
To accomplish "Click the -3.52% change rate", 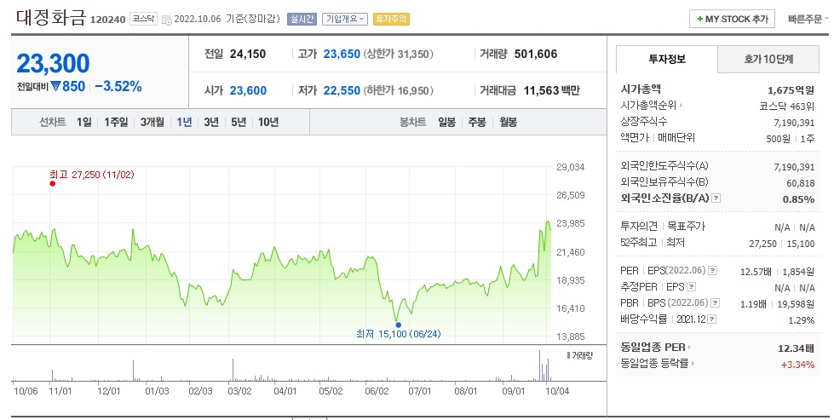I will (x=118, y=87).
